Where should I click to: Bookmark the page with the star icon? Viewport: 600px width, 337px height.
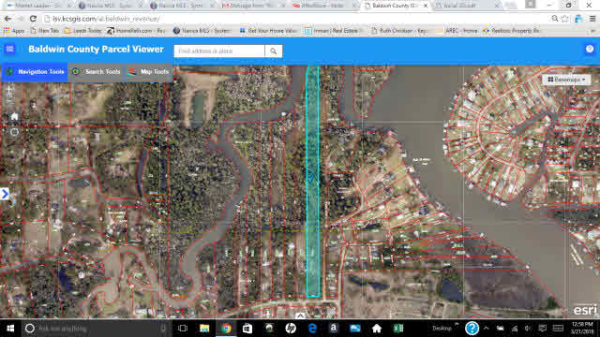[564, 19]
